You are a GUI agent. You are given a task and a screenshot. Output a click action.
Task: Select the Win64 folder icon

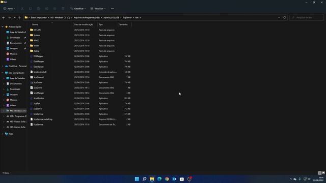32,46
